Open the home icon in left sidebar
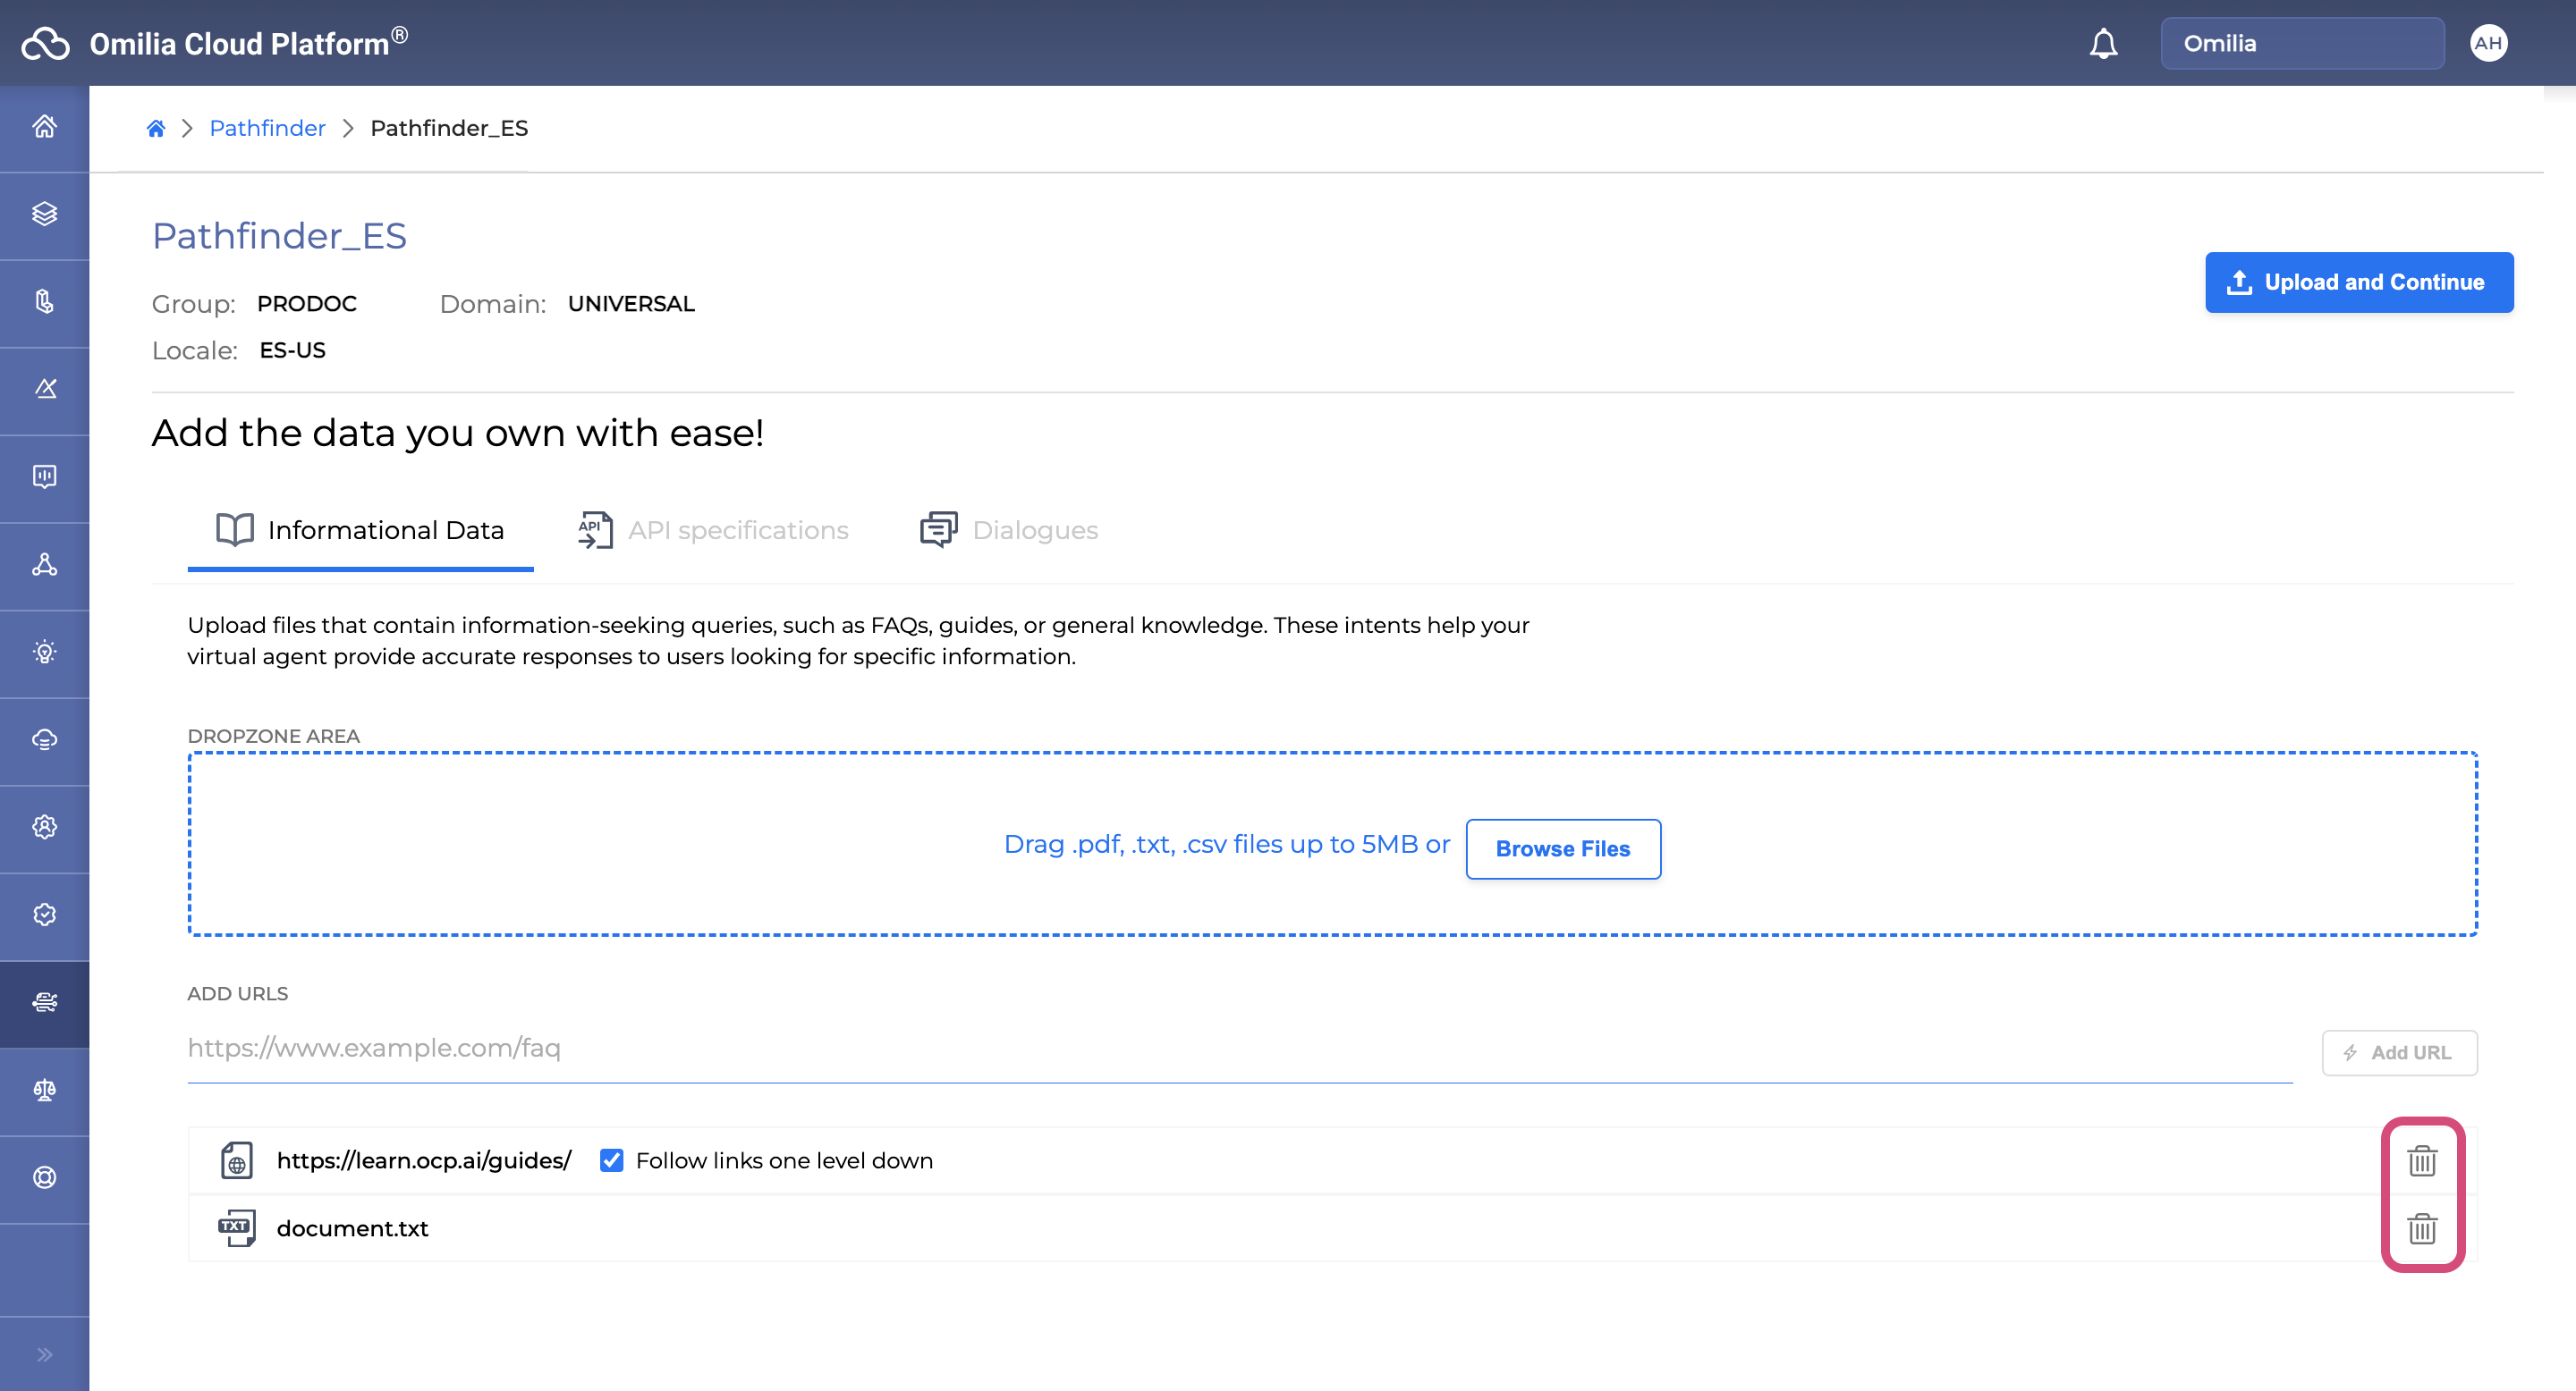Image resolution: width=2576 pixels, height=1391 pixels. [x=44, y=127]
